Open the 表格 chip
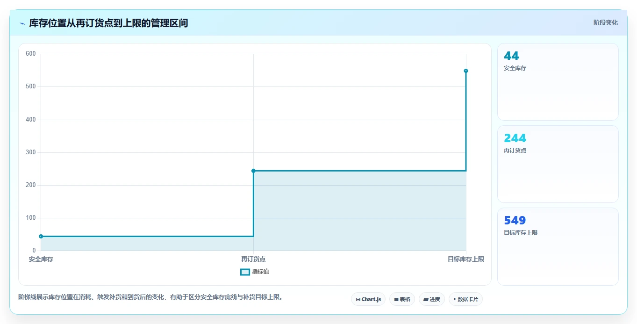This screenshot has height=324, width=637. [402, 299]
